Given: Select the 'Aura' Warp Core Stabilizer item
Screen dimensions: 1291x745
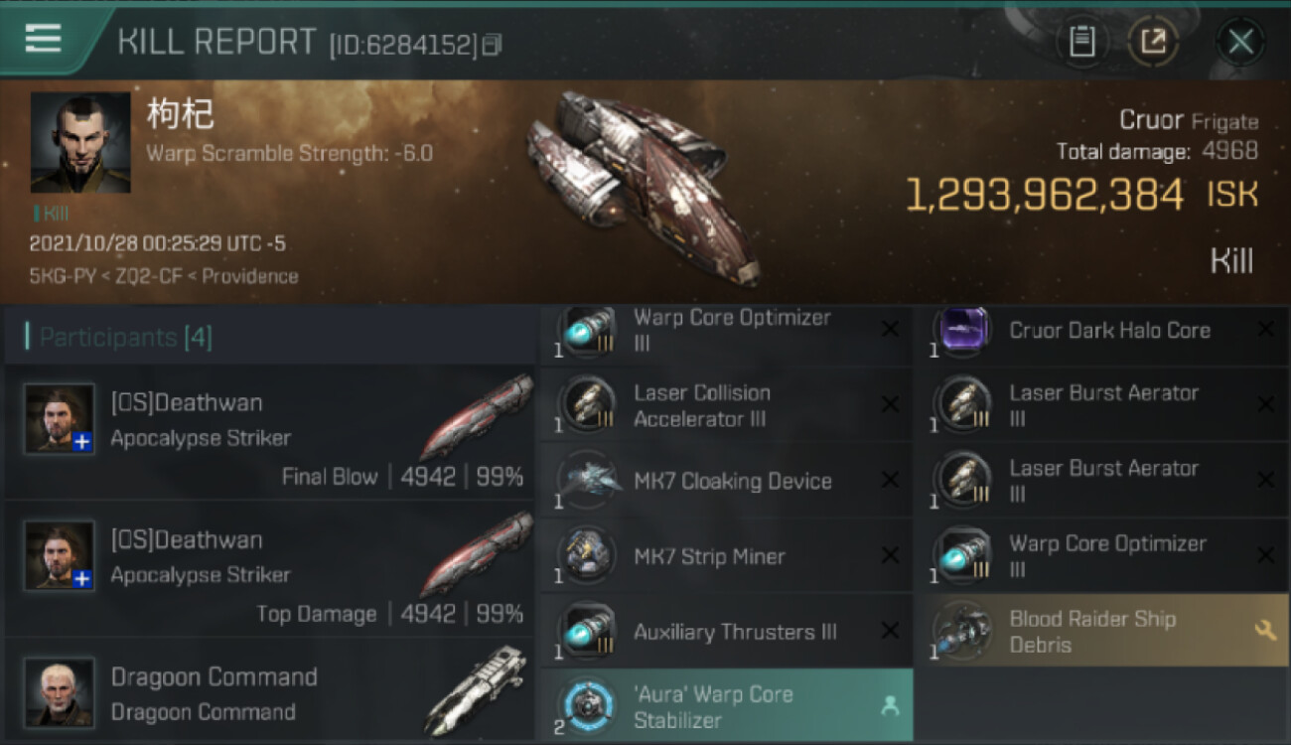Looking at the screenshot, I should coord(726,706).
